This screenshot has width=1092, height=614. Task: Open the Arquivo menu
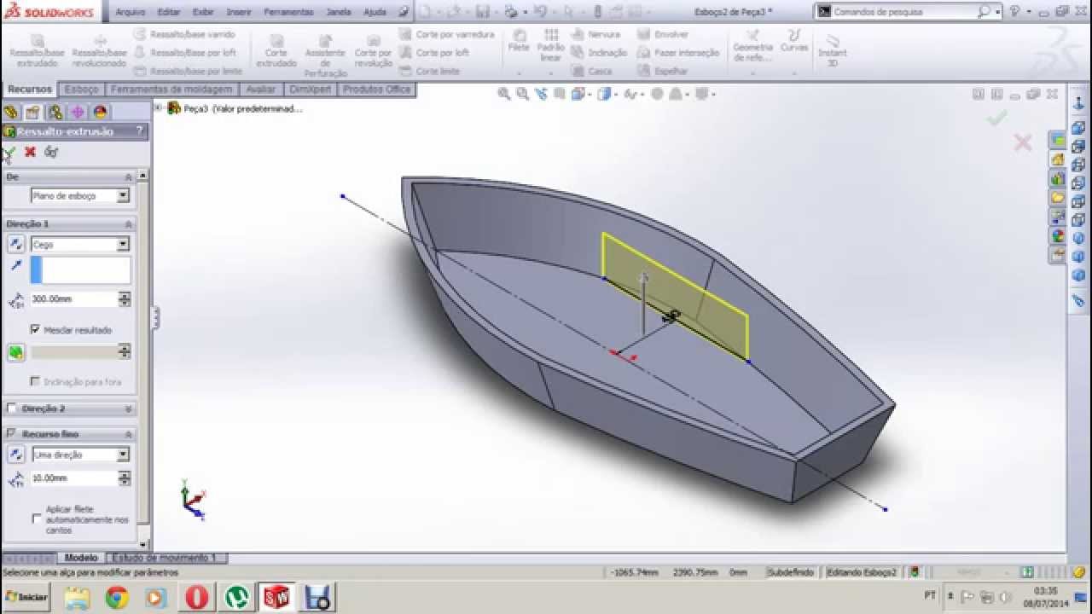pos(130,12)
